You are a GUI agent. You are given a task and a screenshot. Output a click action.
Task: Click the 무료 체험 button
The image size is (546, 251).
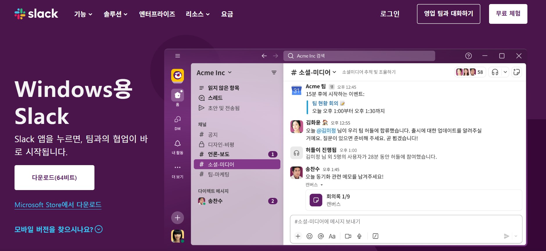coord(508,14)
